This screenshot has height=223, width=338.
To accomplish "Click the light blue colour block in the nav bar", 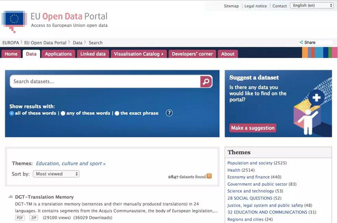I will click(x=319, y=52).
